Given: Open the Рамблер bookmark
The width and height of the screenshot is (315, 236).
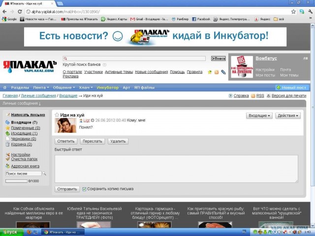Looking at the screenshot, I should pos(180,19).
